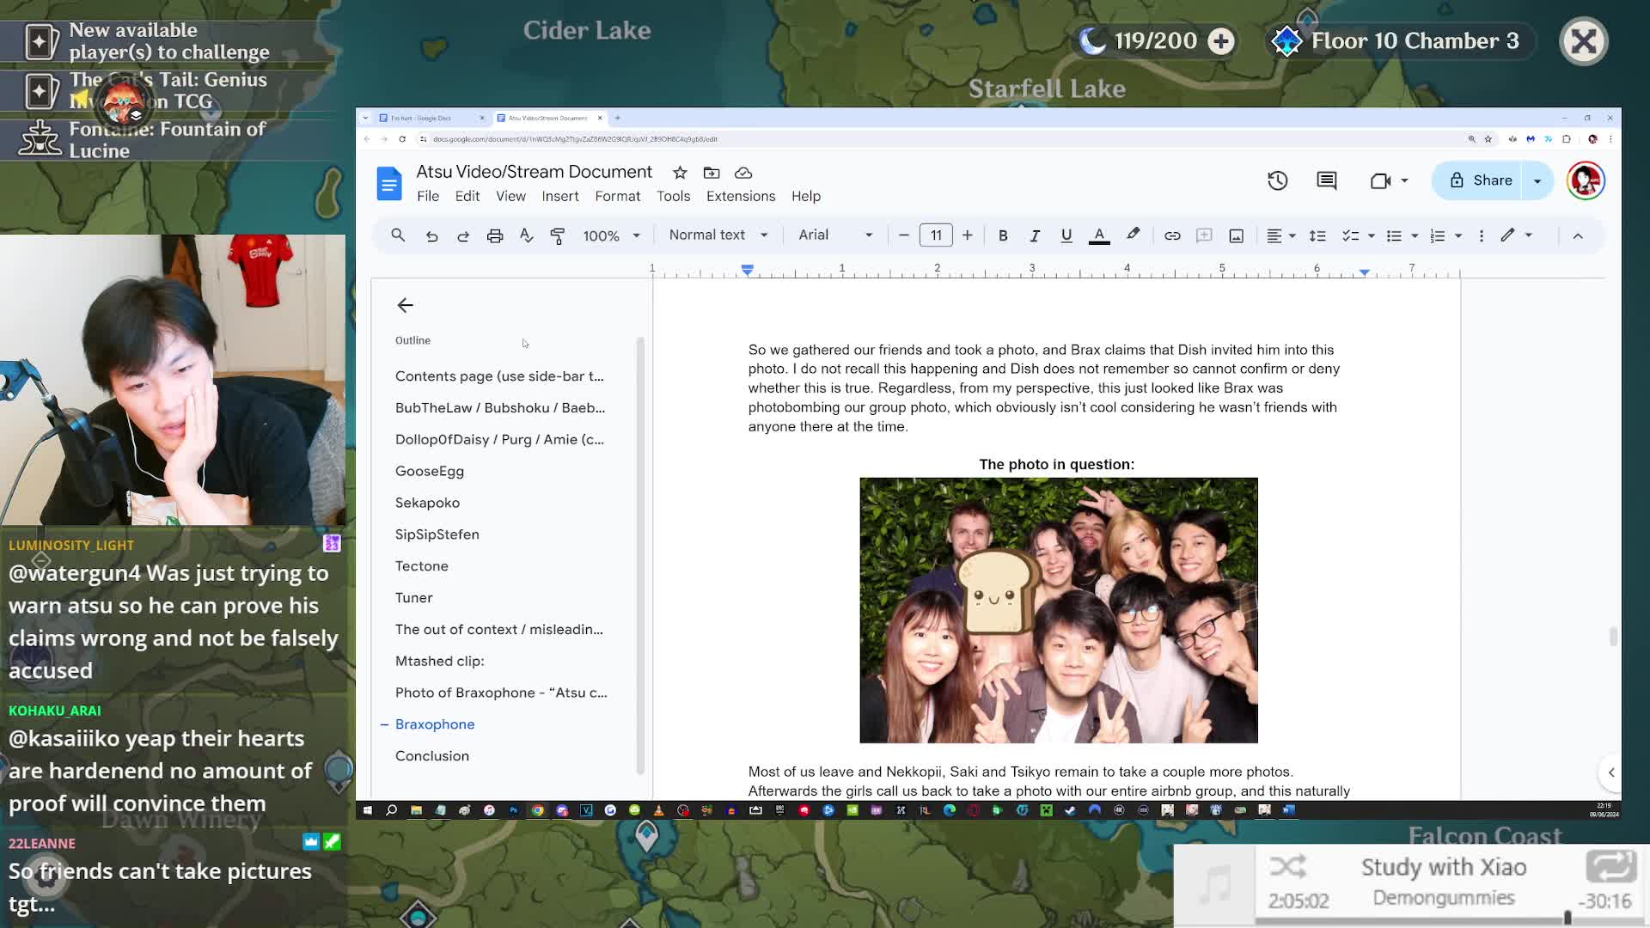Image resolution: width=1650 pixels, height=928 pixels.
Task: Toggle underline formatting
Action: pos(1066,235)
